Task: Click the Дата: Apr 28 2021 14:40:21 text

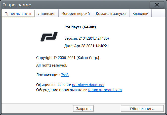Action: click(87, 46)
